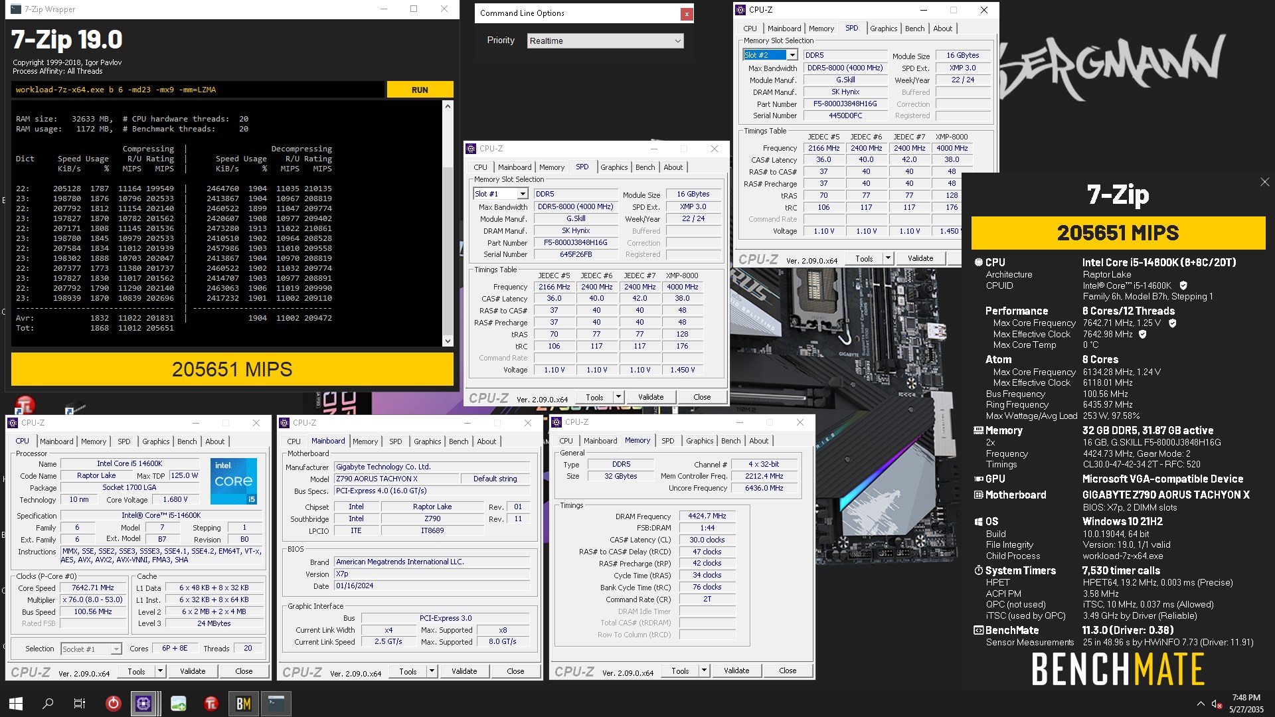
Task: Click Close in CPU-Z Memory window
Action: click(x=788, y=671)
